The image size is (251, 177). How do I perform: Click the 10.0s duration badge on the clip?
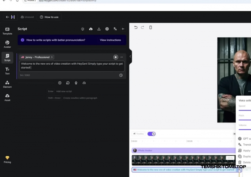pyautogui.click(x=230, y=158)
